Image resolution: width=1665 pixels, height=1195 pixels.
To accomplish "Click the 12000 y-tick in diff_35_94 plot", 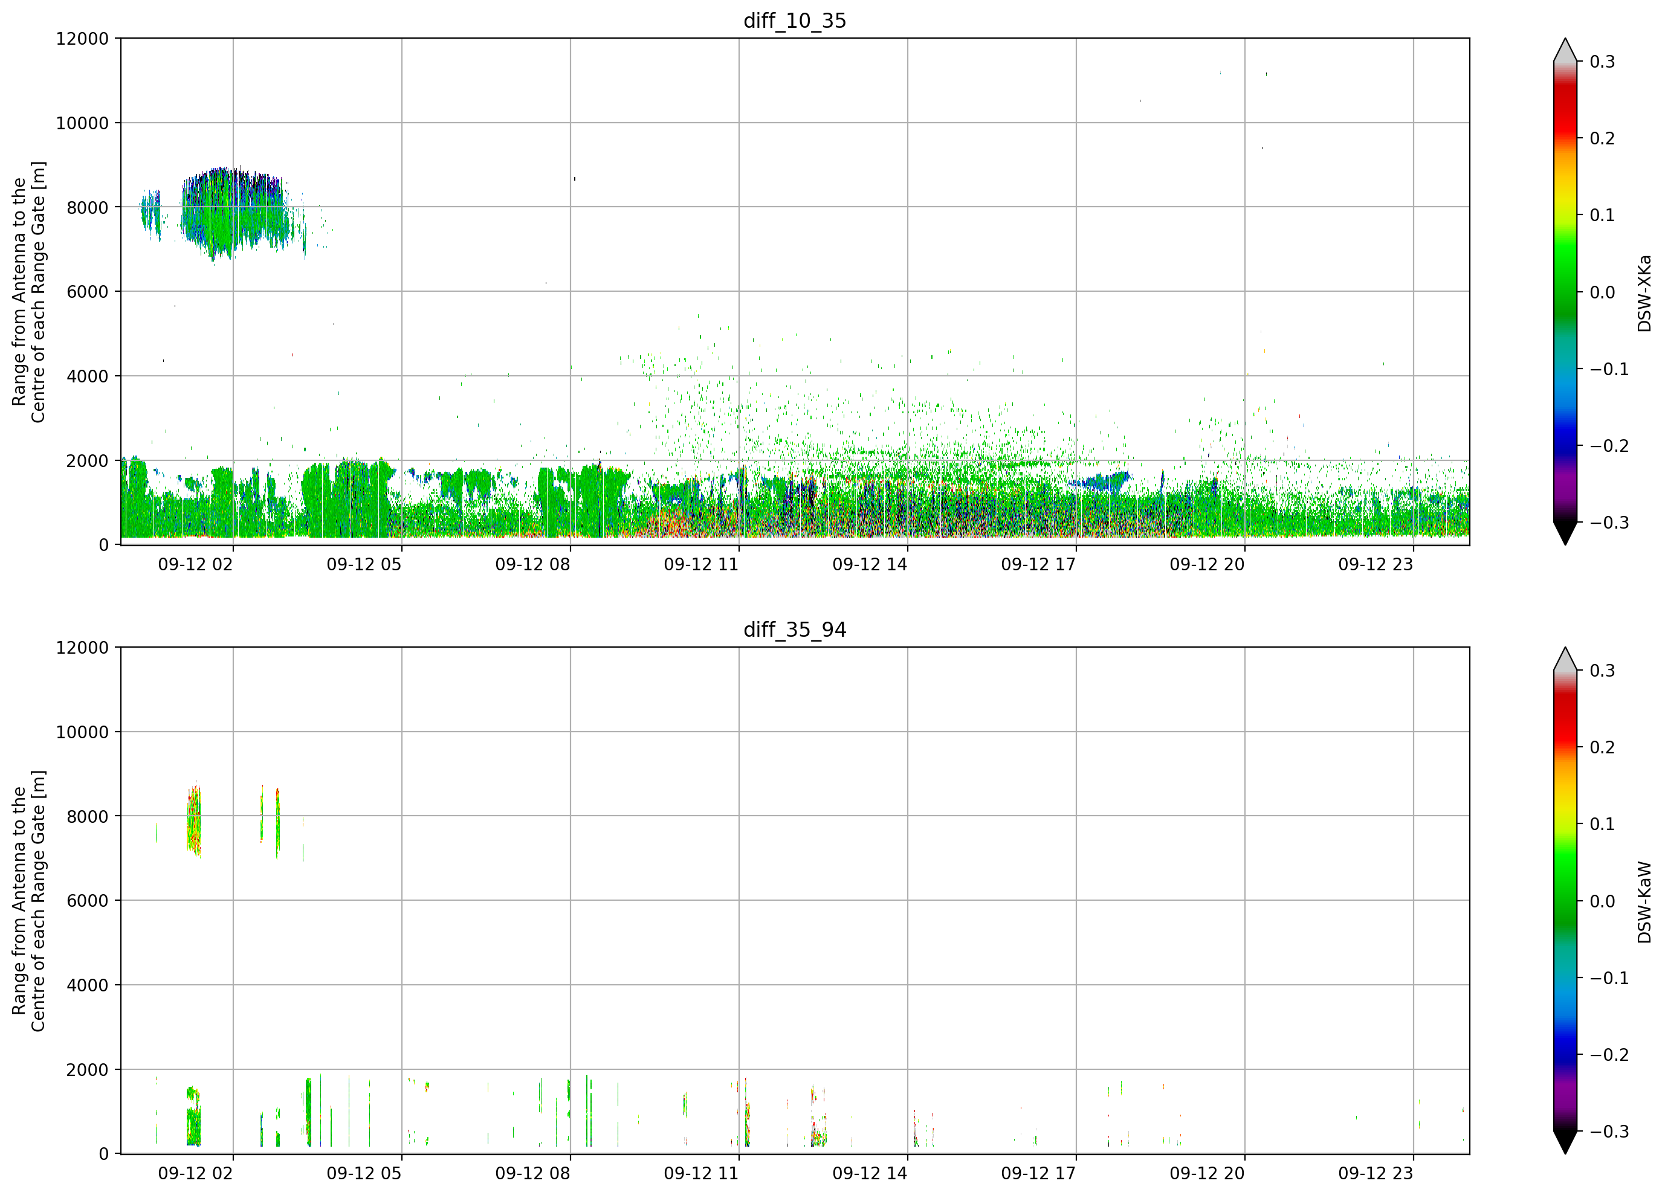I will click(82, 648).
